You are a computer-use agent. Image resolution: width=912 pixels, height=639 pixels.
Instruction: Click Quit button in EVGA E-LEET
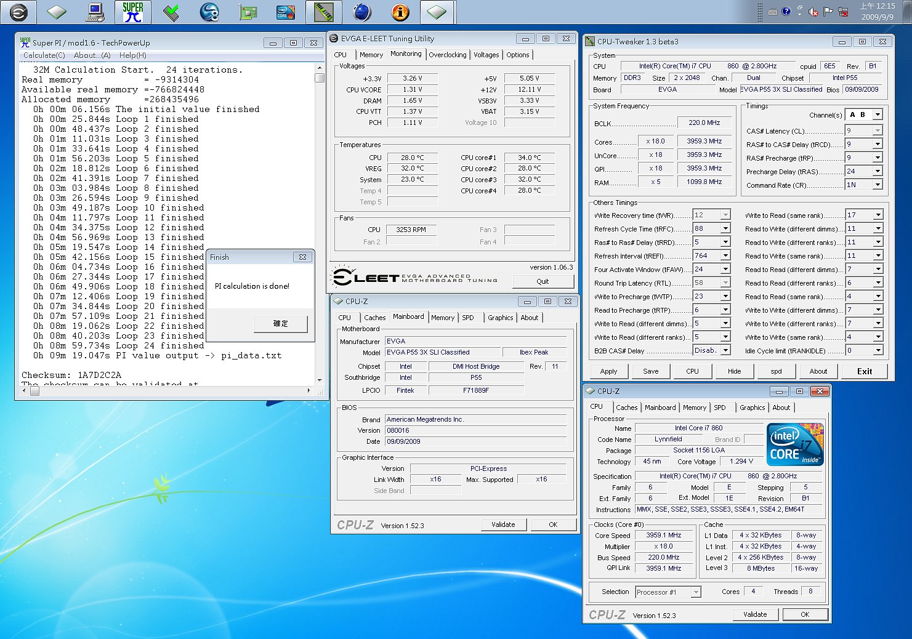[x=543, y=281]
